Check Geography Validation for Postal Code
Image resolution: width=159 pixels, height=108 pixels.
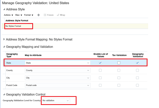137,85
